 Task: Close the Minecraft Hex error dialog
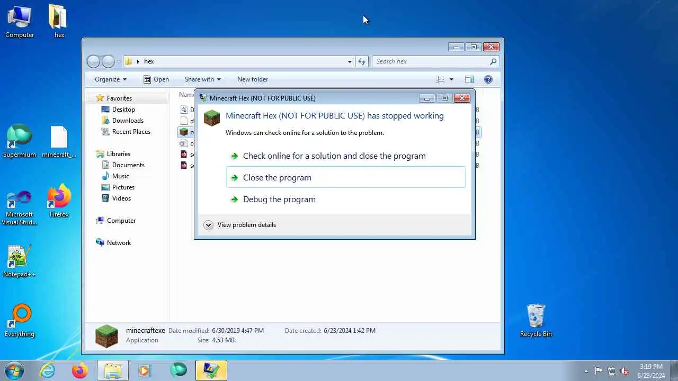tap(462, 98)
